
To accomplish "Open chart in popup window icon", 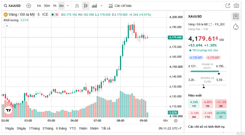I will (228, 6).
